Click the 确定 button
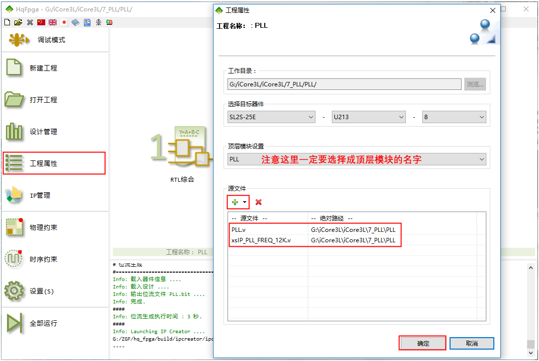 [x=422, y=343]
